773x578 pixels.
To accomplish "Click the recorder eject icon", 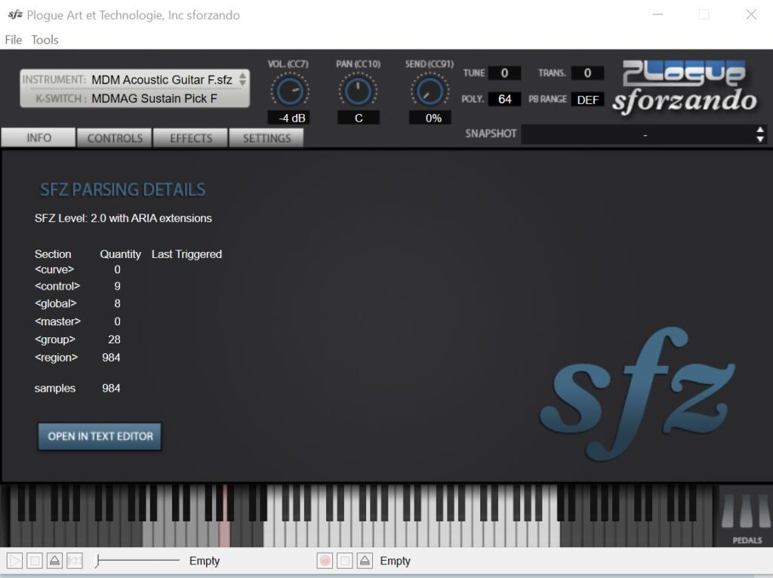I will pos(364,561).
